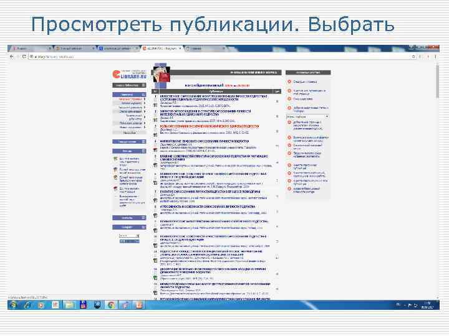Tick the checkbox of publication row 3
The height and width of the screenshot is (336, 449).
pyautogui.click(x=155, y=130)
